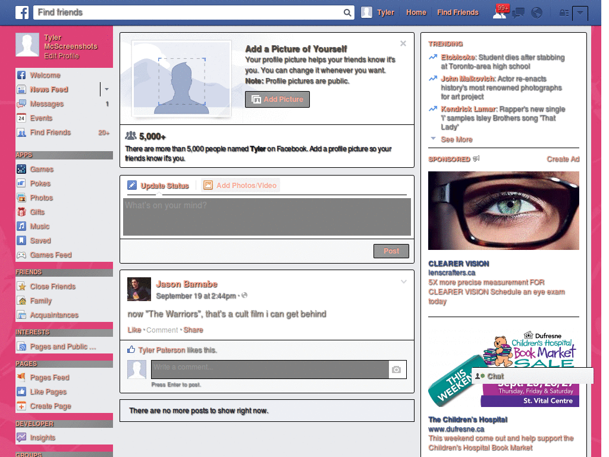Open options chevron on Jason Barnabe's post
Image resolution: width=609 pixels, height=457 pixels.
404,282
